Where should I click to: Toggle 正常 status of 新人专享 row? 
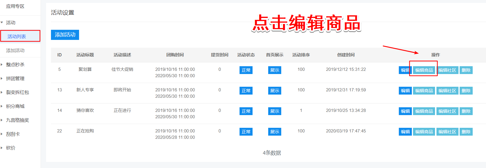click(x=246, y=91)
